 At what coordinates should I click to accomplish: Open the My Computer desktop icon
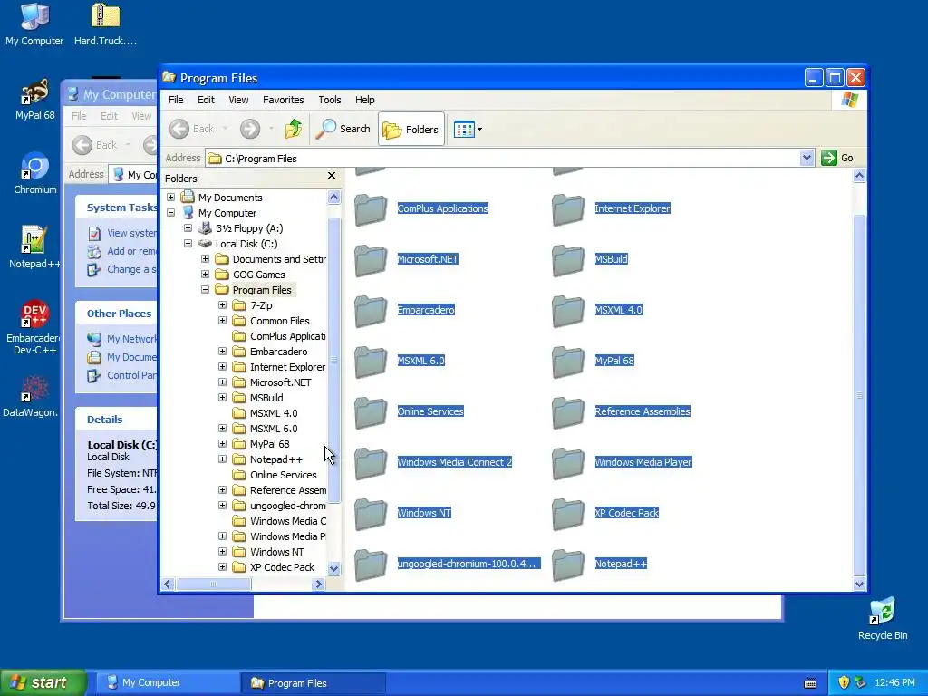pyautogui.click(x=34, y=24)
